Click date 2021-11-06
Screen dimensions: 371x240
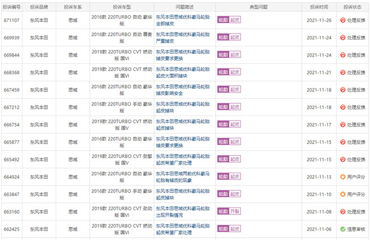(x=319, y=229)
